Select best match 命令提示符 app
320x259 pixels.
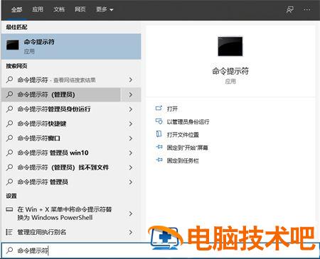71,46
